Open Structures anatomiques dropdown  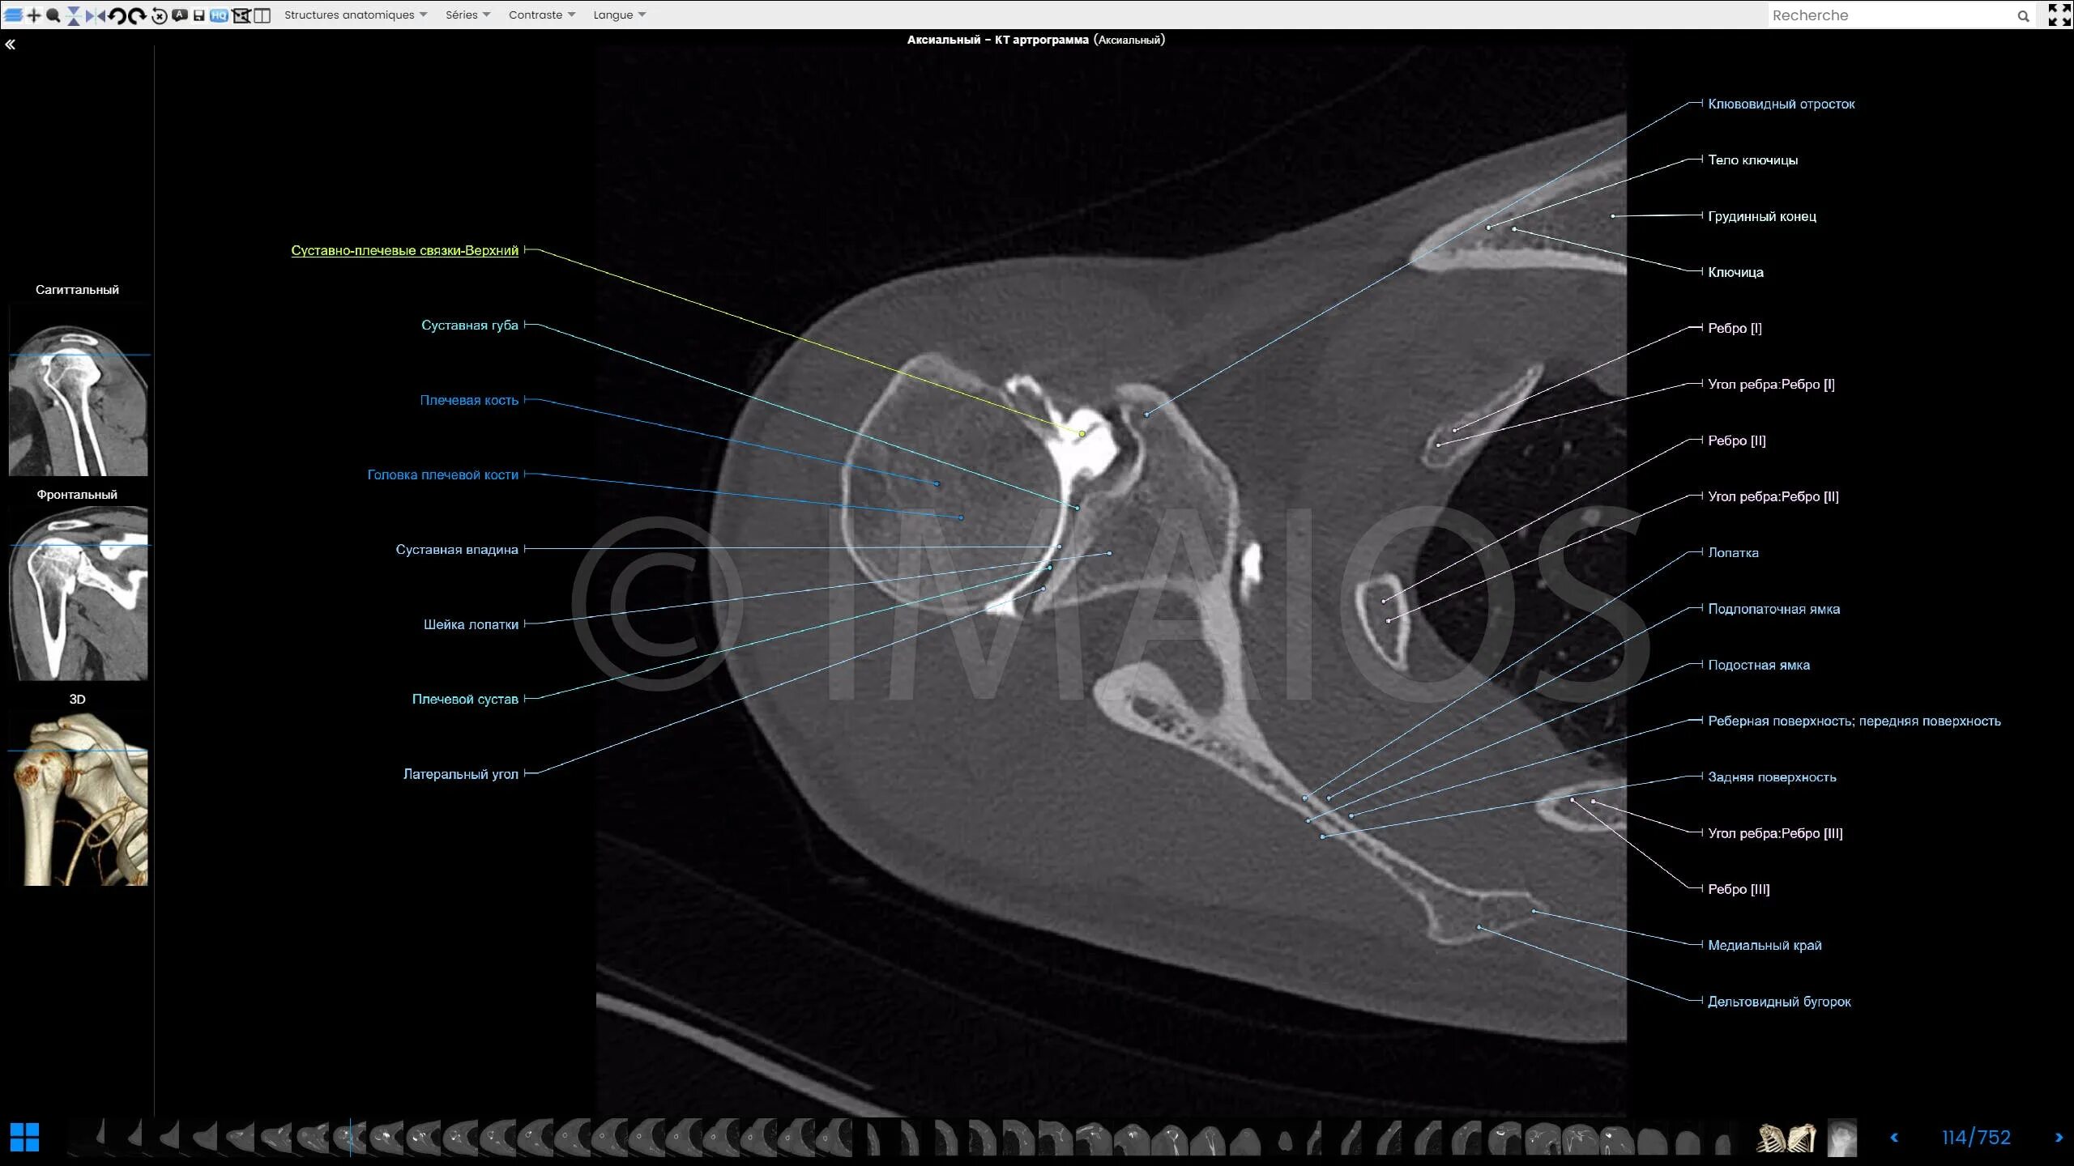point(355,15)
